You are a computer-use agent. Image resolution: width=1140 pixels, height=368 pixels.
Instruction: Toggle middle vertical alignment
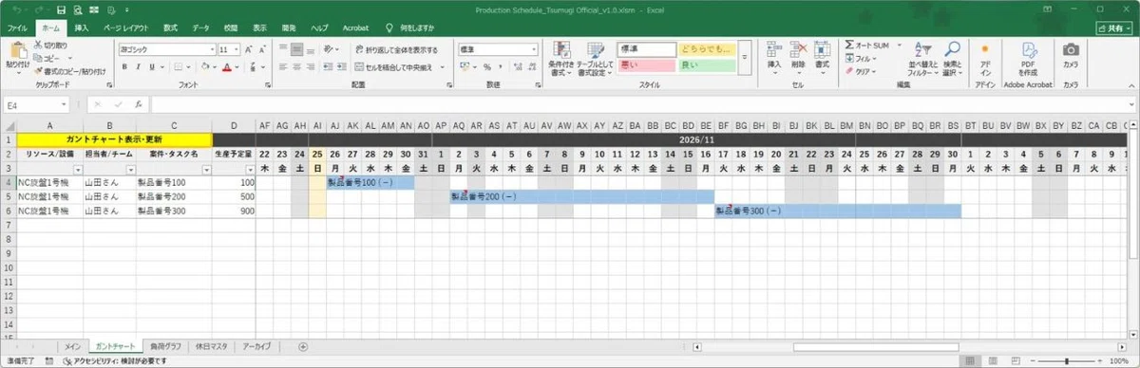(x=297, y=48)
